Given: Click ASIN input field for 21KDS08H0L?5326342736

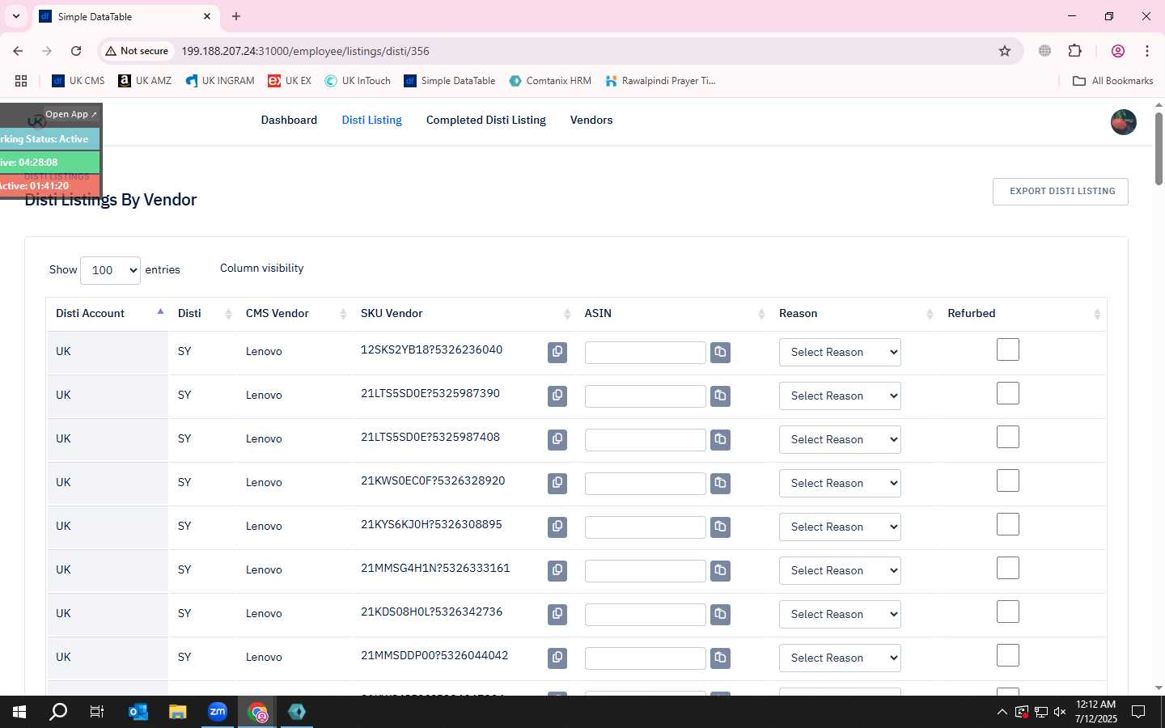Looking at the screenshot, I should pos(646,615).
